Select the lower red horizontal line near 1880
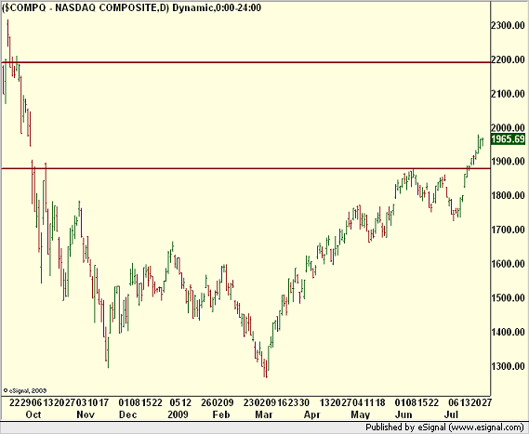This screenshot has width=529, height=434. click(245, 168)
